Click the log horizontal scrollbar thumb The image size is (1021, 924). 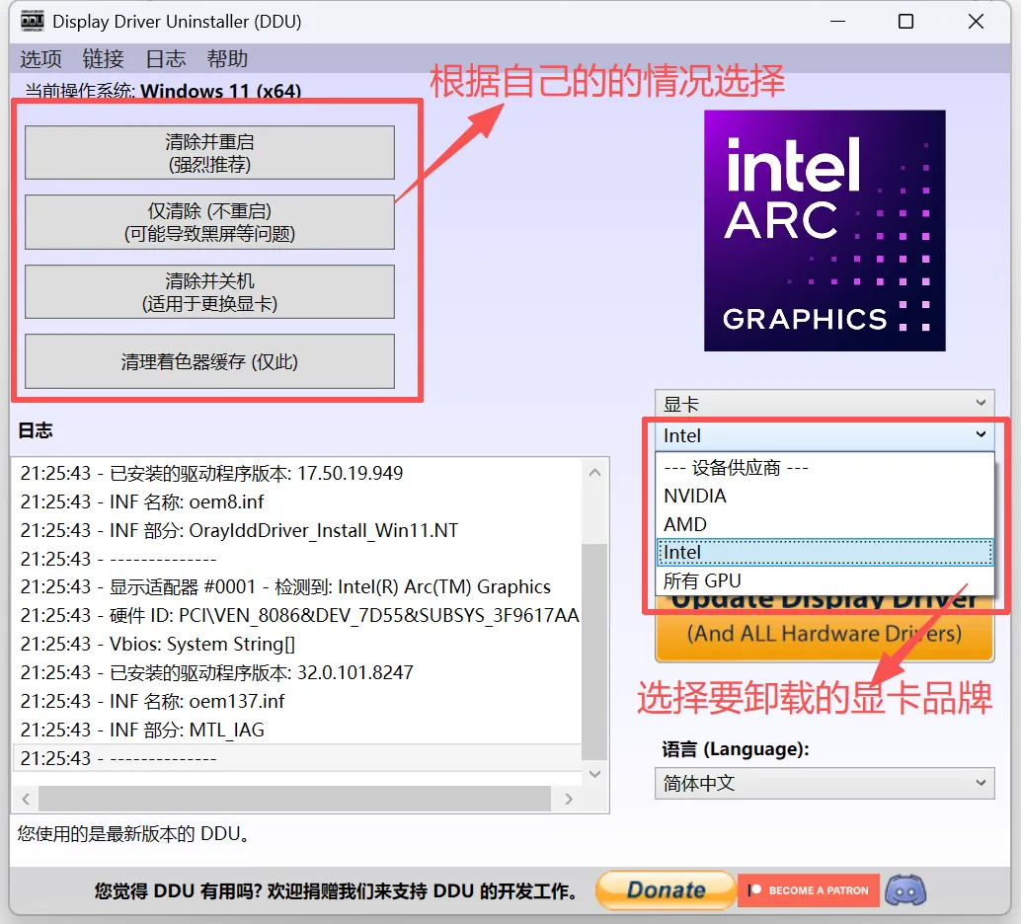tap(295, 799)
